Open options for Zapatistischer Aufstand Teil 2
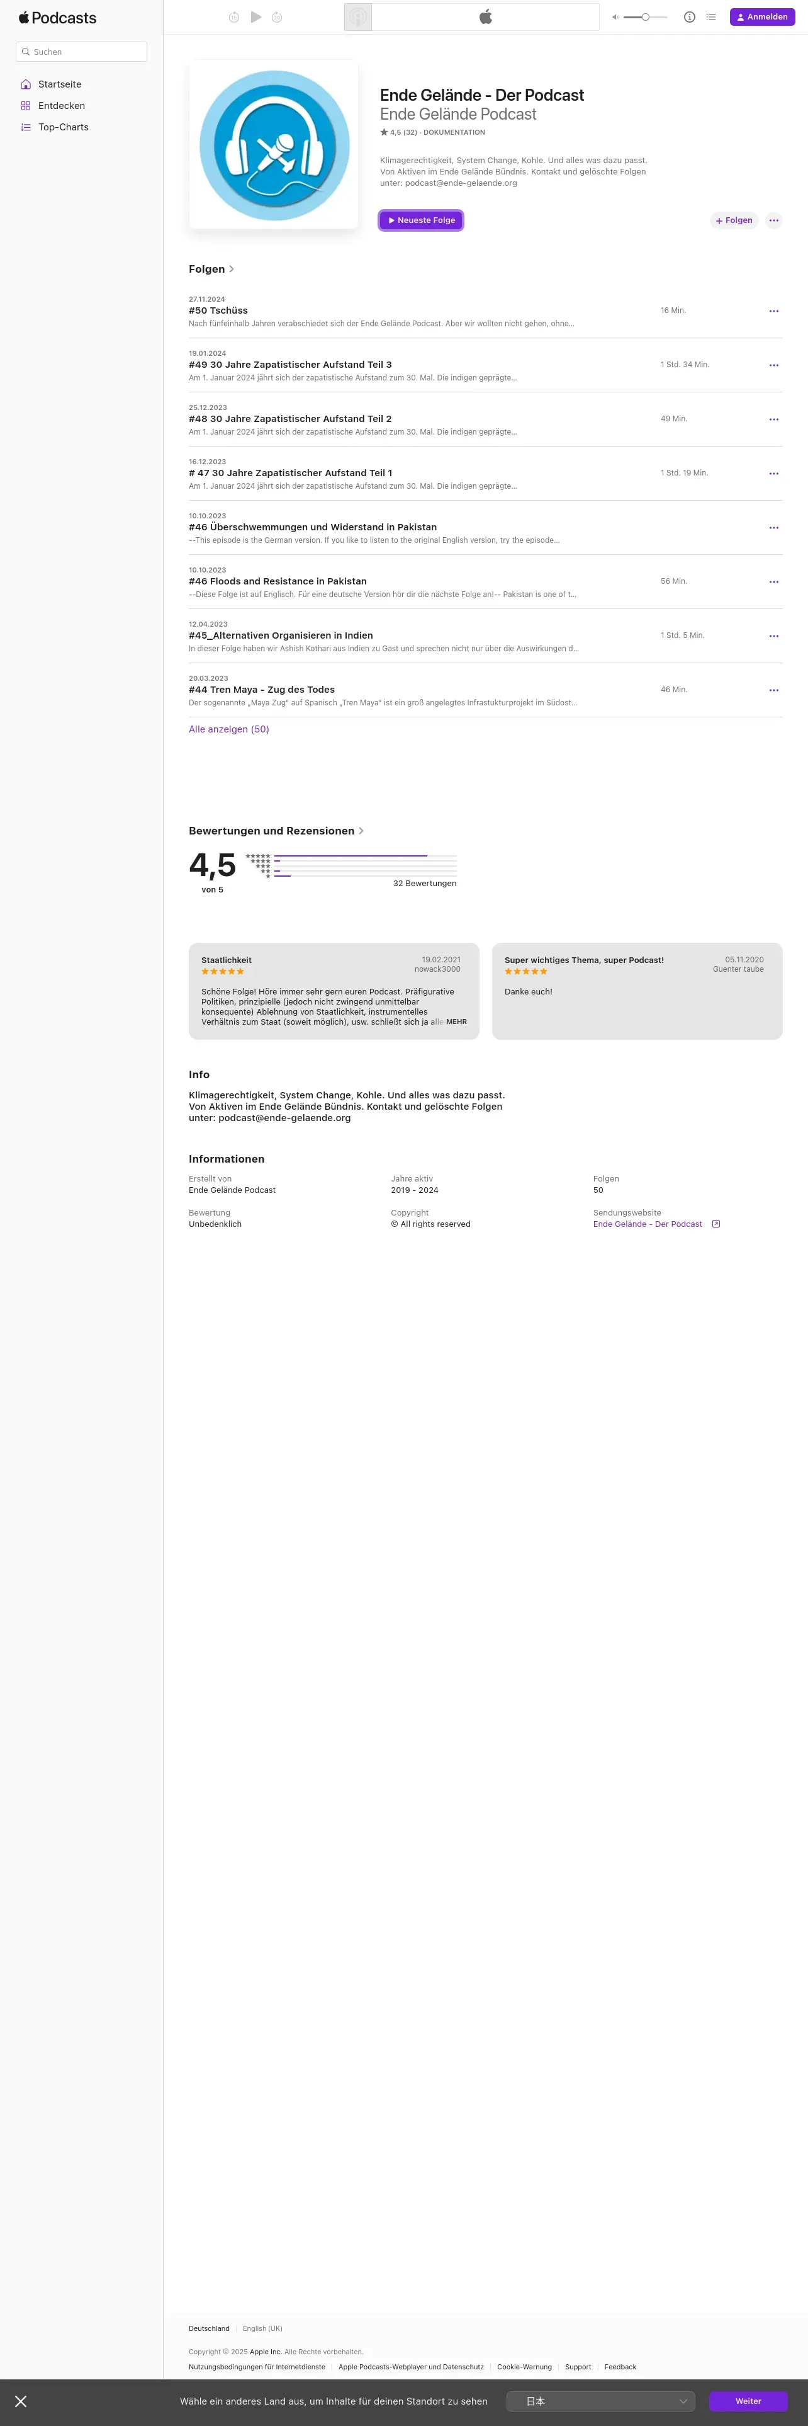This screenshot has width=808, height=2426. [773, 419]
